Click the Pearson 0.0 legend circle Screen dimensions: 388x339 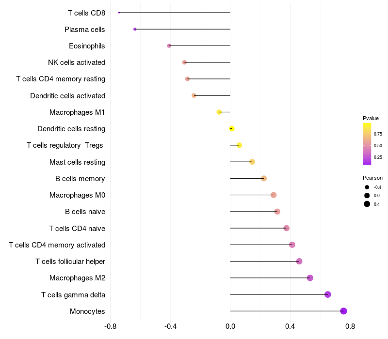[367, 196]
